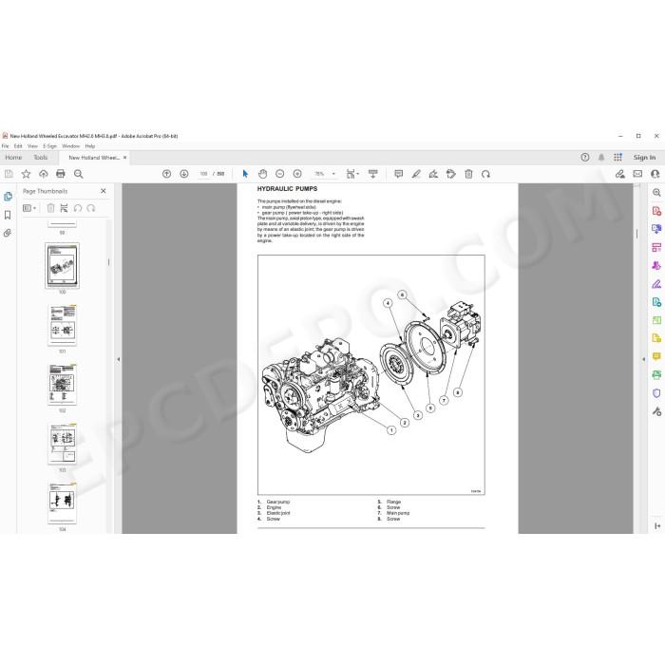665x665 pixels.
Task: Open the View menu
Action: [32, 146]
